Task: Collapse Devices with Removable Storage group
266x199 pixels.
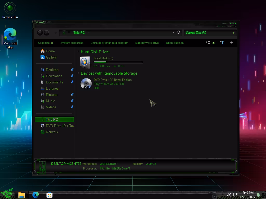Action: 78,73
